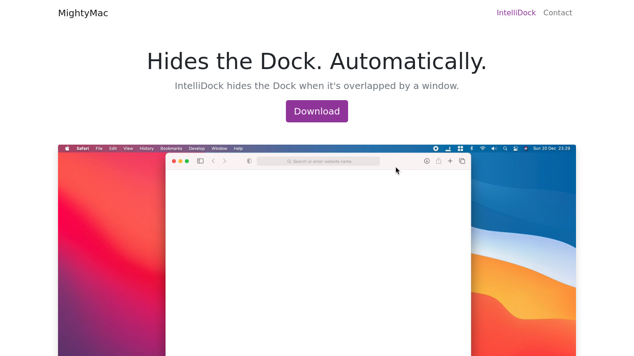Close the Safari window with red button

(174, 161)
